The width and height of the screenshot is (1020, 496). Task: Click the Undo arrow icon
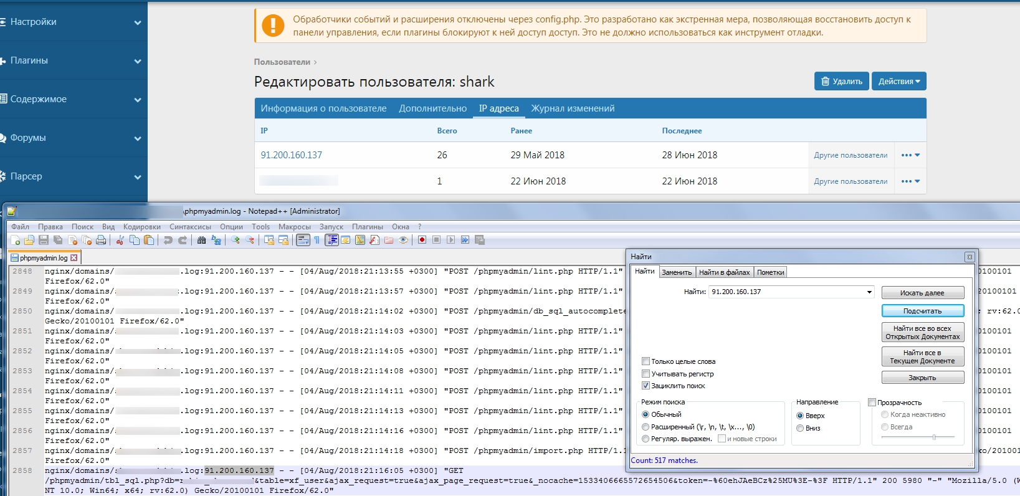point(168,241)
